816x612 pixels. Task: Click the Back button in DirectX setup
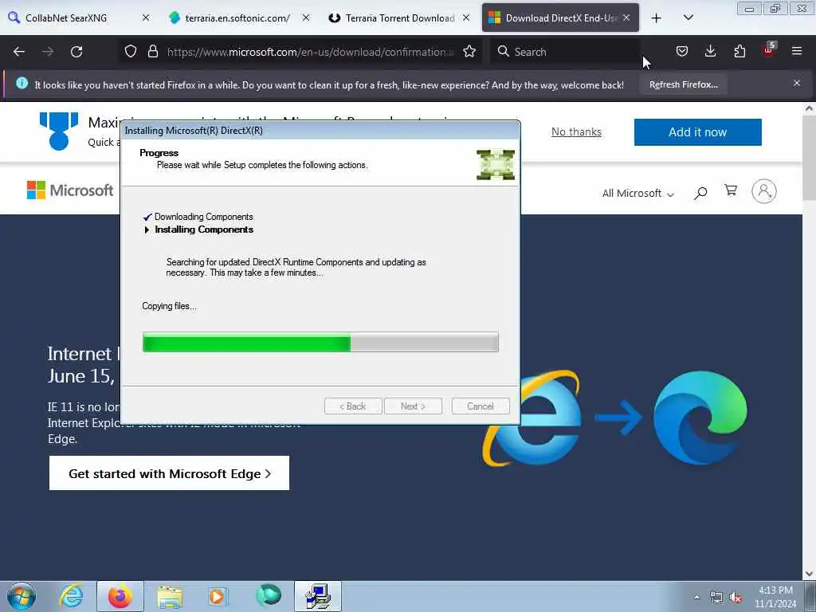point(353,406)
